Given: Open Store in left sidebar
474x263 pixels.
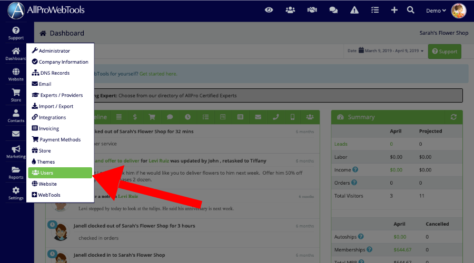Looking at the screenshot, I should tap(16, 95).
